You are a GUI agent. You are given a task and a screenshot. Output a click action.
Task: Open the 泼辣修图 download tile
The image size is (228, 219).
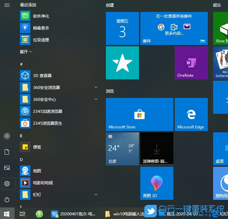click(157, 148)
